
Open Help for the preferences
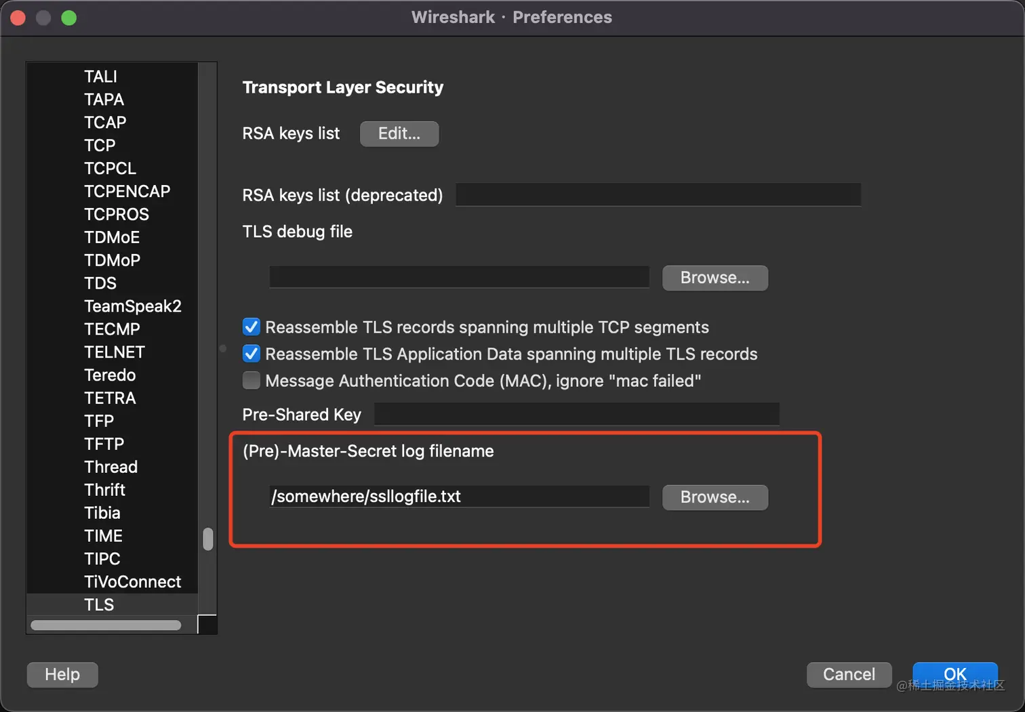tap(62, 675)
